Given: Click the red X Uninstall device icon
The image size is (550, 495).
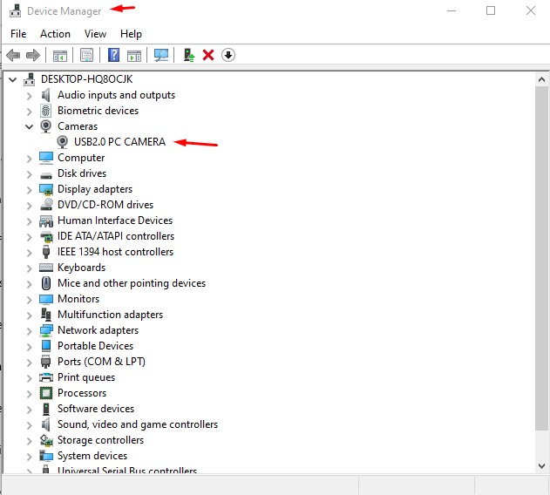Looking at the screenshot, I should click(208, 55).
